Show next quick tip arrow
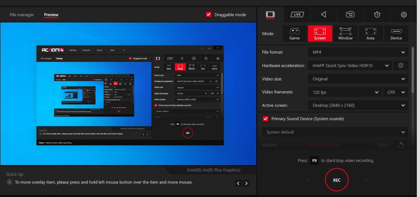The image size is (420, 197). (246, 183)
